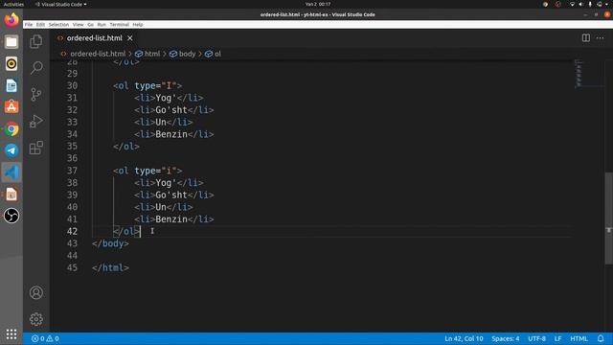
Task: Click line number 37 in the gutter
Action: 73,171
